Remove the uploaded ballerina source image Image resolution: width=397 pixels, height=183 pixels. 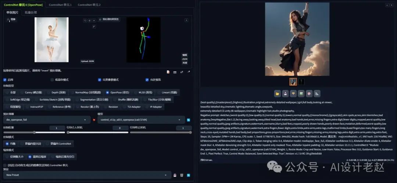[x=94, y=21]
